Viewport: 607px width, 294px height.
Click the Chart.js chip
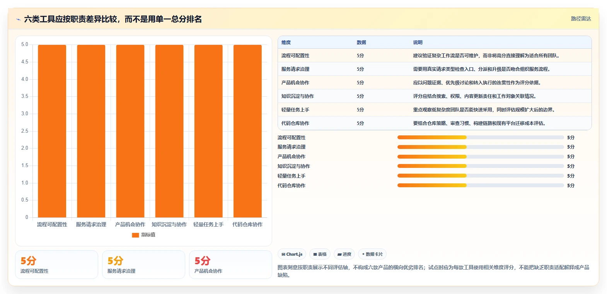tap(292, 254)
